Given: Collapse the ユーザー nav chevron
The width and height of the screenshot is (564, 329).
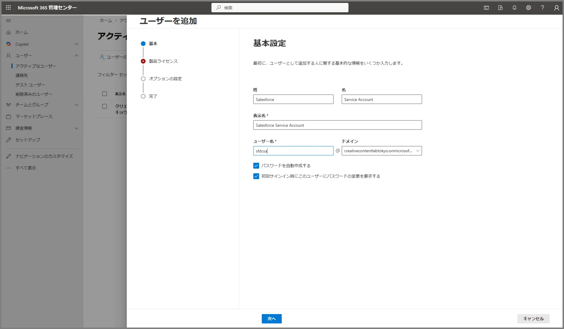Looking at the screenshot, I should click(x=76, y=56).
